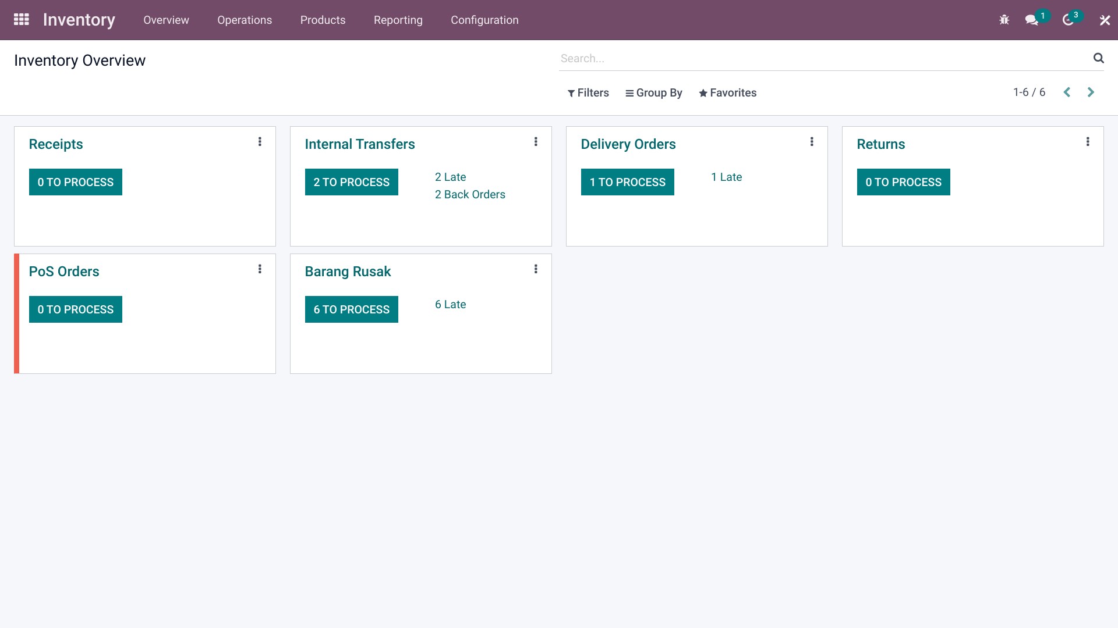1118x628 pixels.
Task: Go to next page arrow
Action: point(1091,92)
